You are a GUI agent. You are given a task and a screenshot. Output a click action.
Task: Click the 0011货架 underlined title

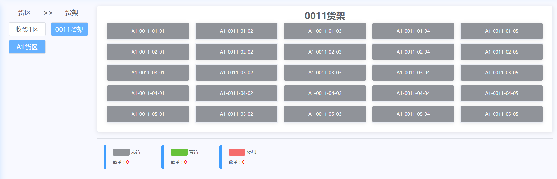(325, 16)
